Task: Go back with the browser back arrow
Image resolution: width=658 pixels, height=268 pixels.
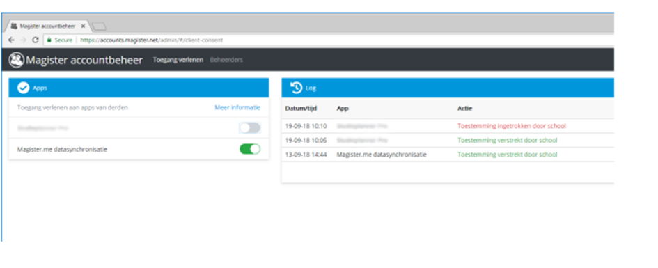Action: point(11,40)
